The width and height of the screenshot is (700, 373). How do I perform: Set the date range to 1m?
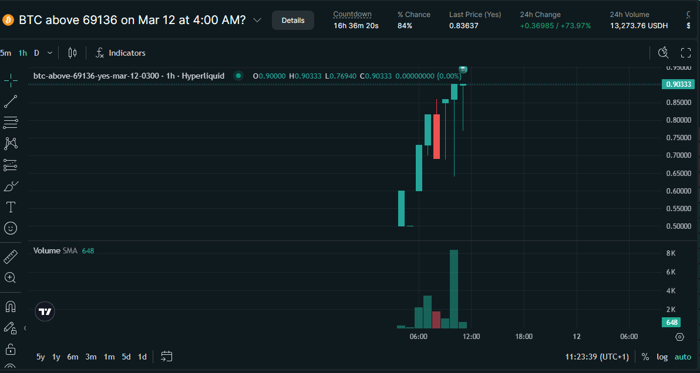coord(109,357)
